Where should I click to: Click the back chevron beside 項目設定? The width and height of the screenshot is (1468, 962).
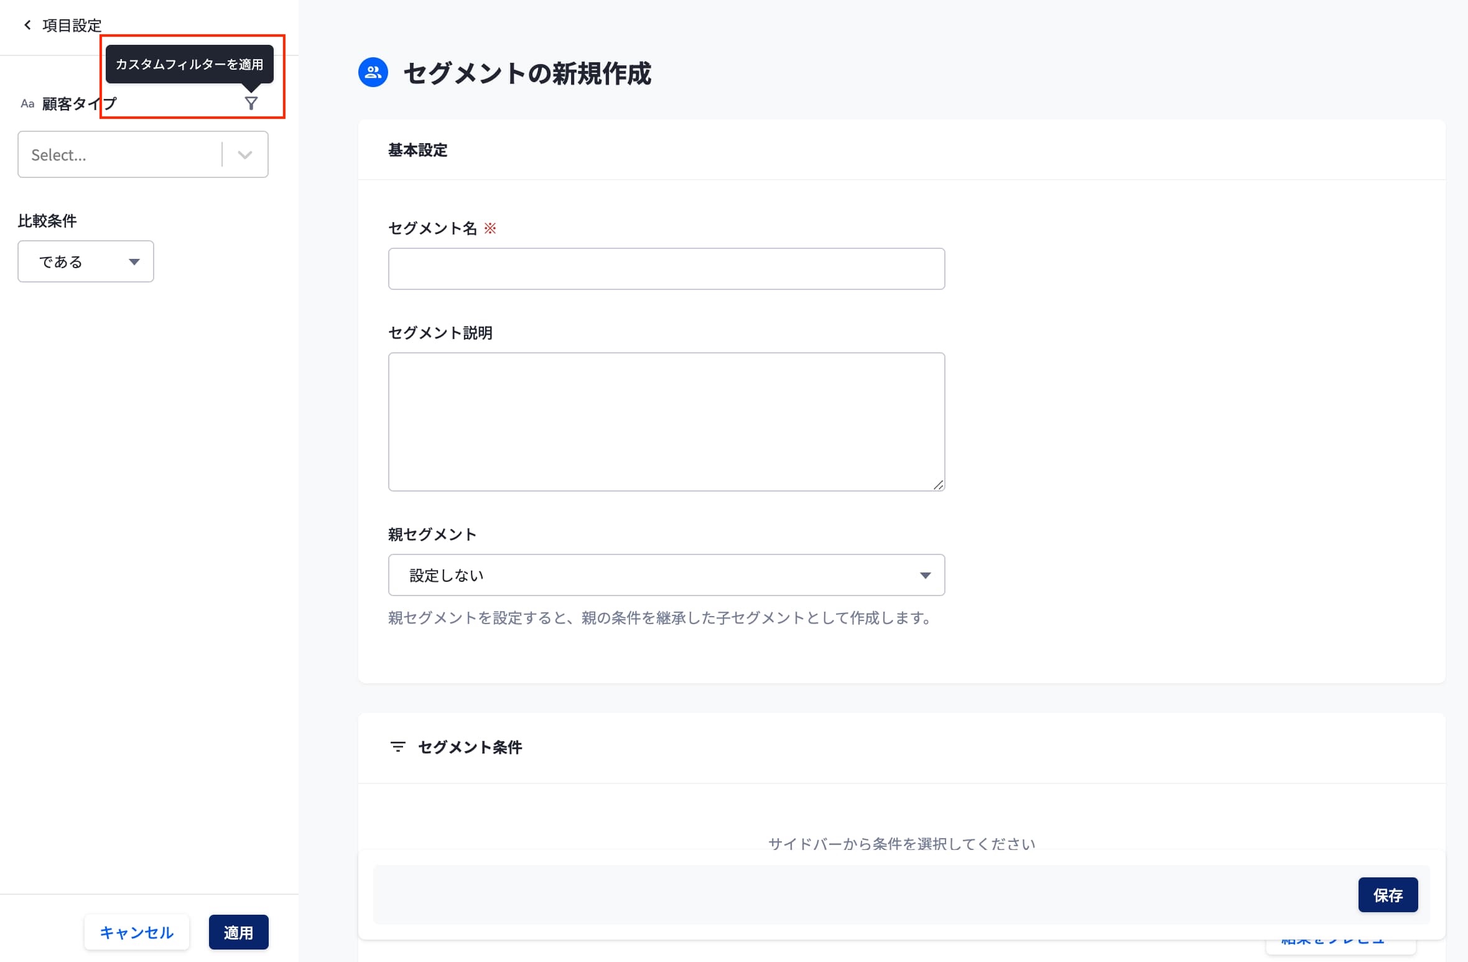click(27, 25)
